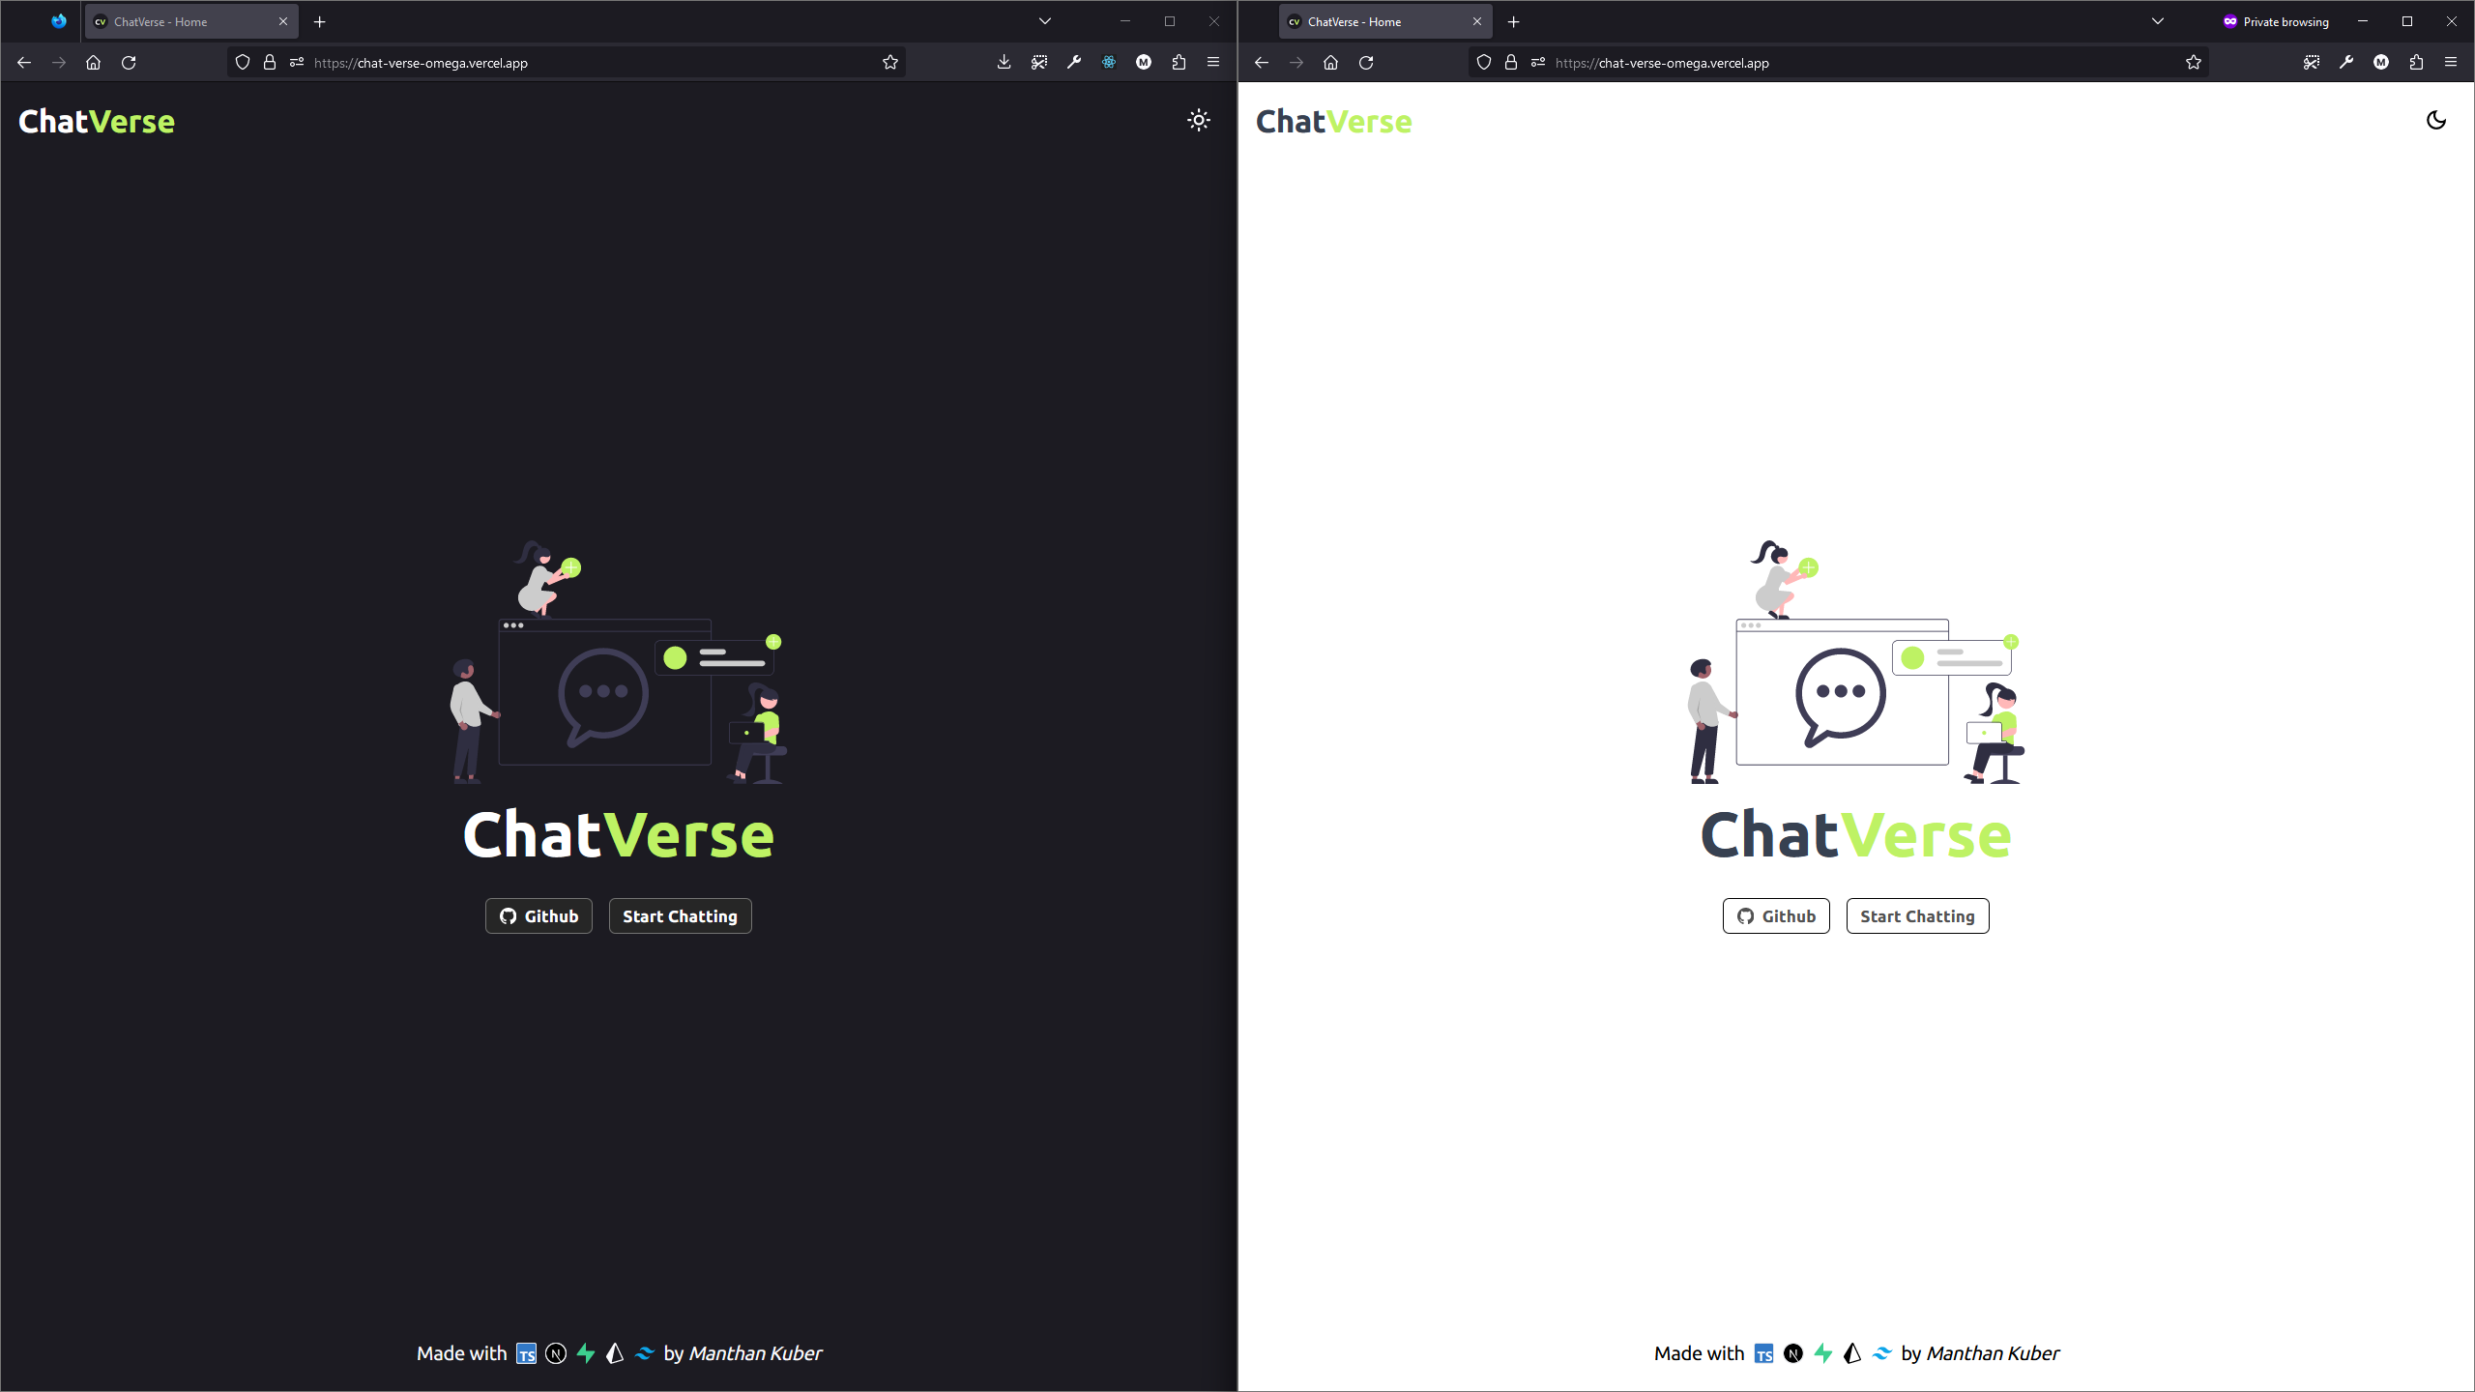Image resolution: width=2475 pixels, height=1392 pixels.
Task: Click the chat bubble illustration icon
Action: [605, 693]
